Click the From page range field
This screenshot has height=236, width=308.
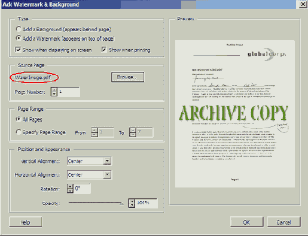[106, 132]
